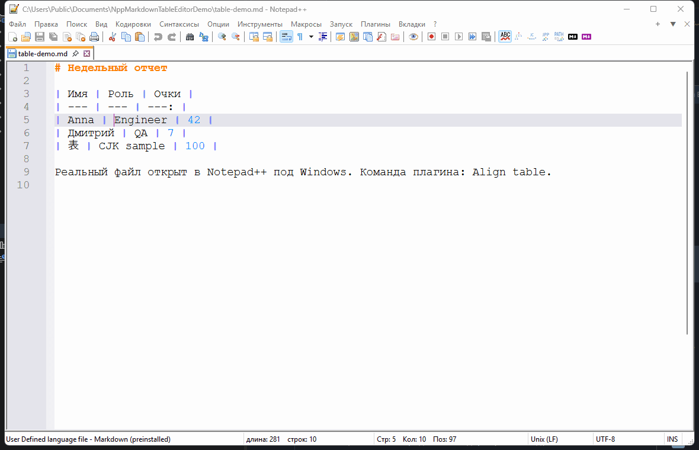Zoom out with magnifier minus icon
This screenshot has height=450, width=699.
pos(235,37)
